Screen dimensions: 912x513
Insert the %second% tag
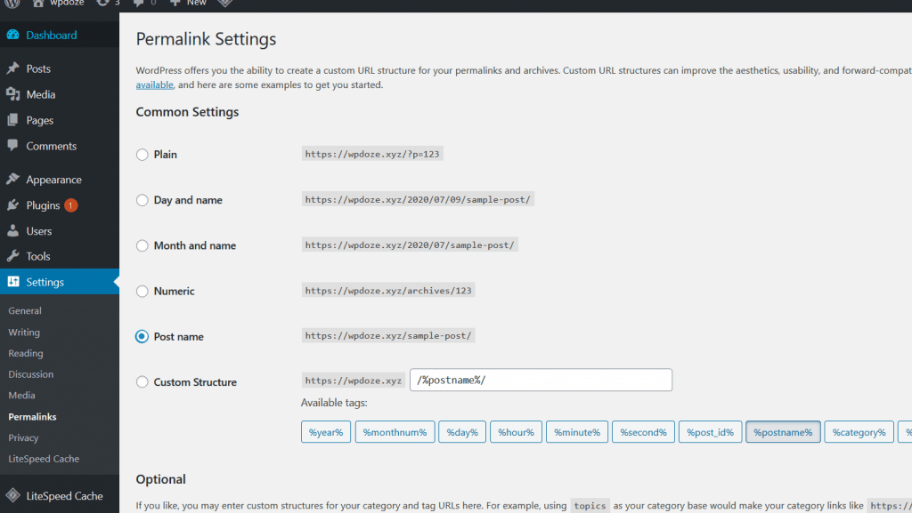(x=643, y=432)
